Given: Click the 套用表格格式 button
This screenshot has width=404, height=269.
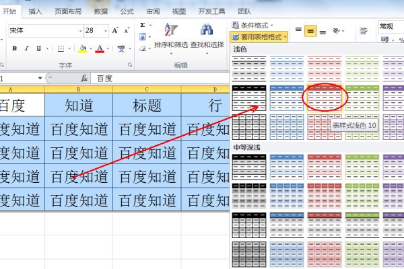Looking at the screenshot, I should point(259,36).
